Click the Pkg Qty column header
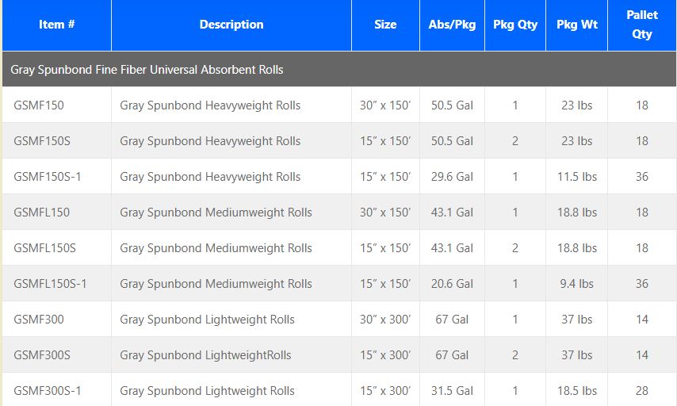 tap(515, 25)
